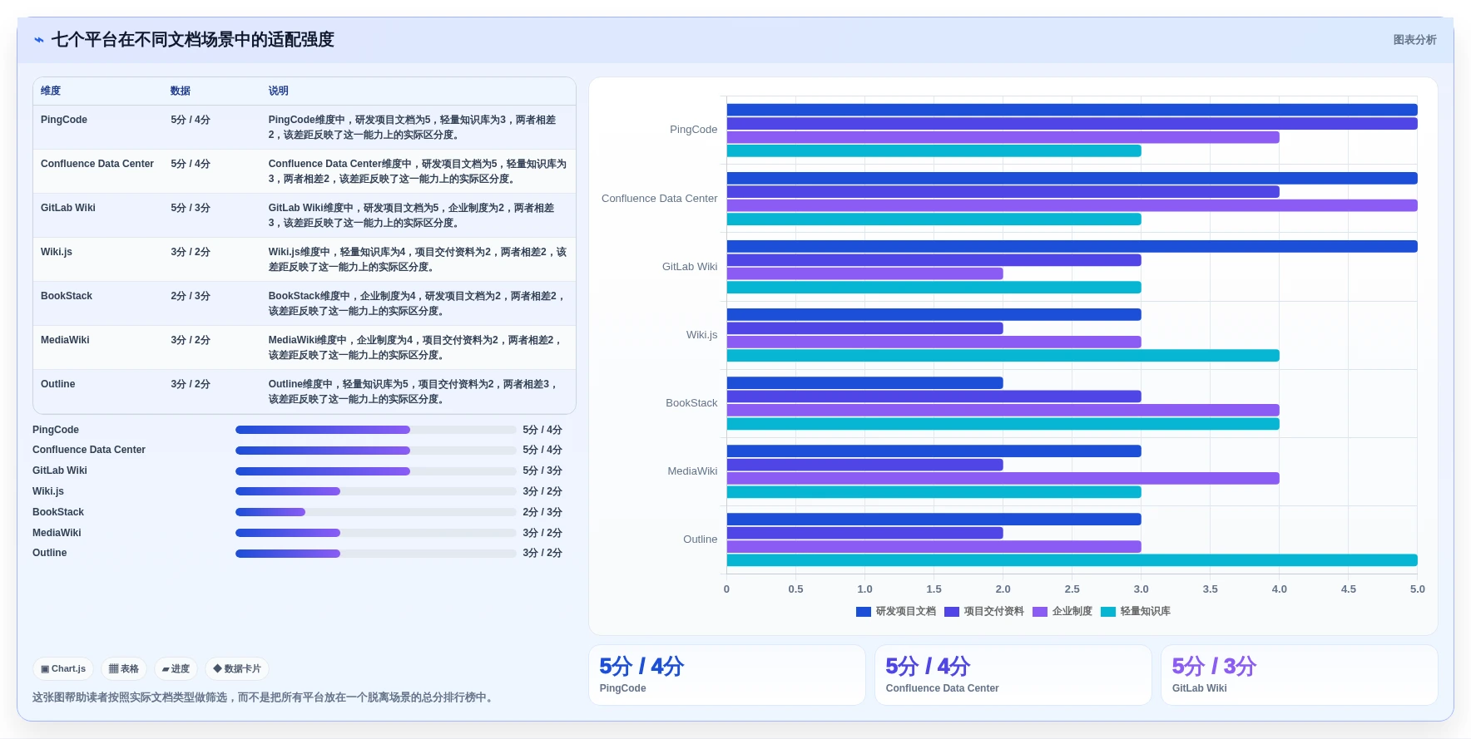Click Outline's cyan 轻量知识库 bar
Image resolution: width=1471 pixels, height=739 pixels.
pos(1072,560)
